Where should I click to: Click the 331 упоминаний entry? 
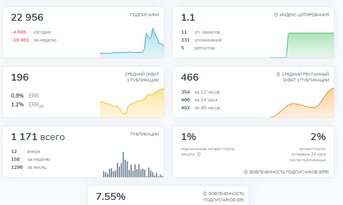(201, 40)
